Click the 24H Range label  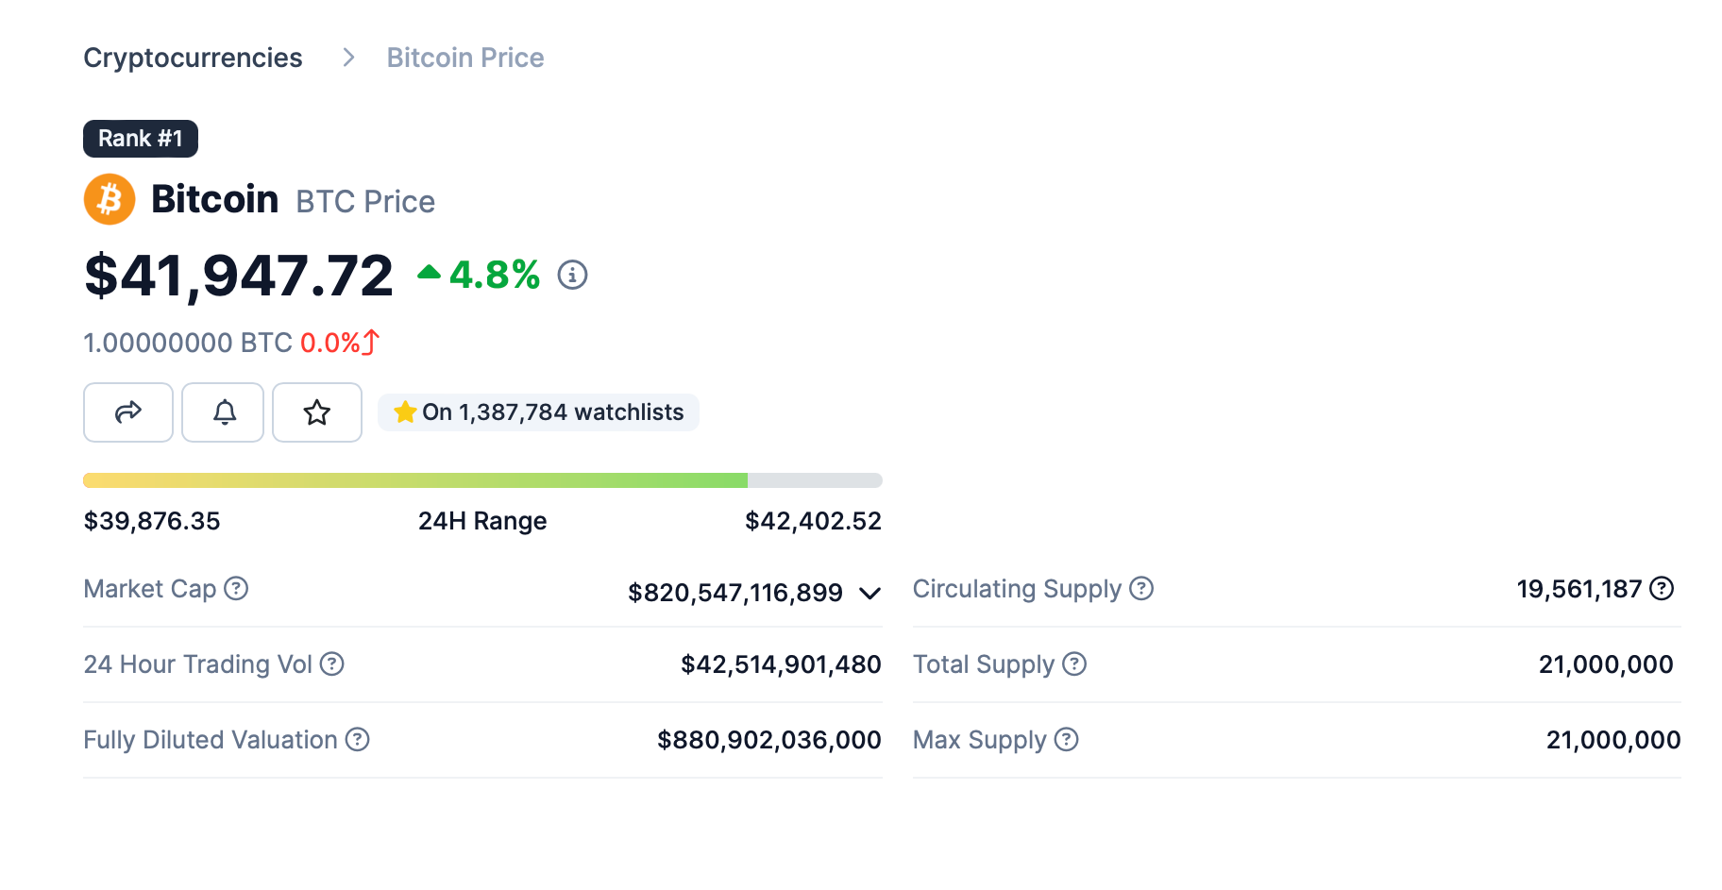tap(482, 521)
